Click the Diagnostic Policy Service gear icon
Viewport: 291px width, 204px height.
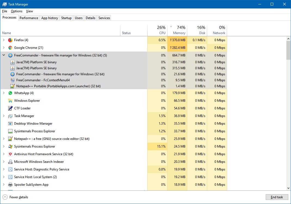(10, 169)
